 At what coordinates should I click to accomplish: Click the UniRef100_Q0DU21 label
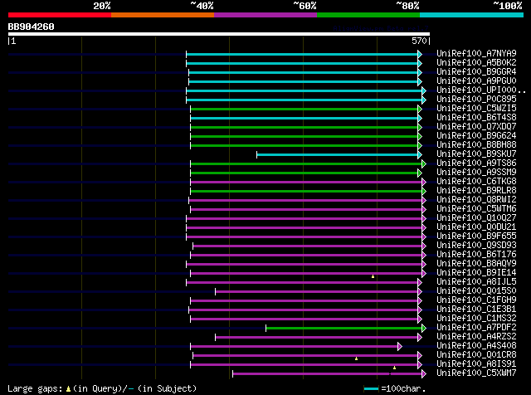[476, 227]
